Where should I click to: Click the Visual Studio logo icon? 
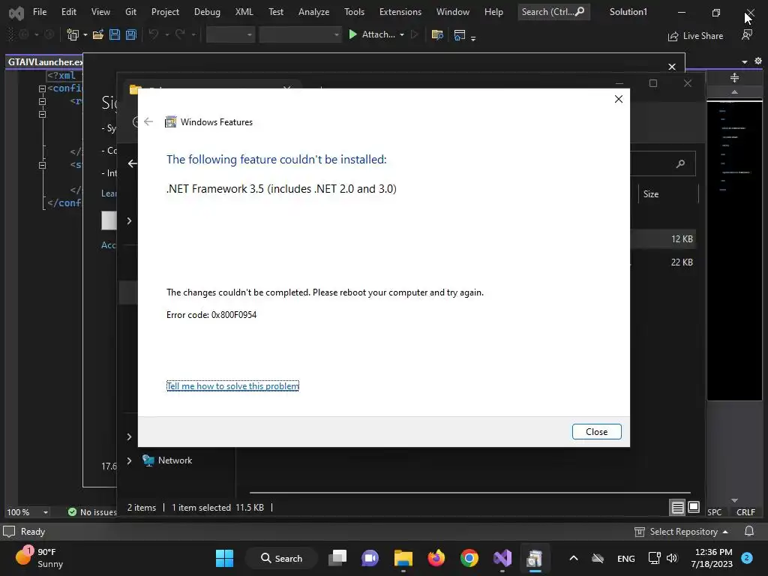[16, 13]
